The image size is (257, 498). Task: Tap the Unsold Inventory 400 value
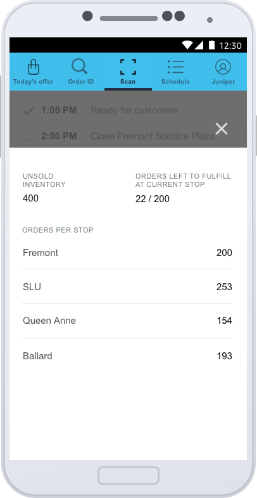(x=30, y=198)
